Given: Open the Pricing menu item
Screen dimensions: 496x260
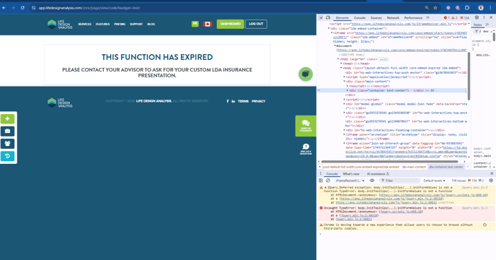Looking at the screenshot, I should (x=120, y=24).
